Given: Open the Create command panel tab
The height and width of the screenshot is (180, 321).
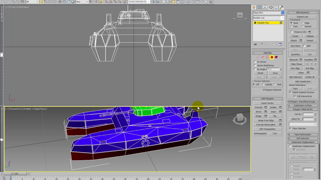Looking at the screenshot, I should (x=254, y=7).
